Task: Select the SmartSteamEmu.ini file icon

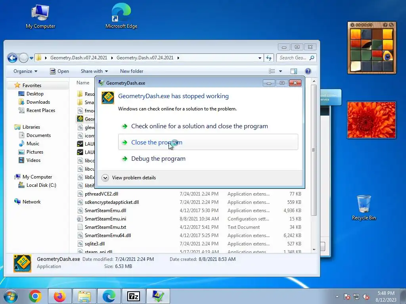Action: 80,218
